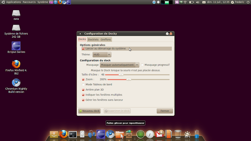Open Système de fichiers 242 GB desktop icon
251x141 pixels.
[16, 31]
